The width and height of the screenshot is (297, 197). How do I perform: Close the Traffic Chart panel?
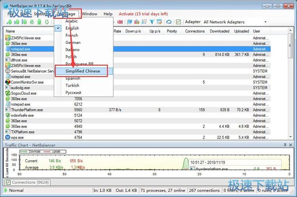tap(291, 145)
